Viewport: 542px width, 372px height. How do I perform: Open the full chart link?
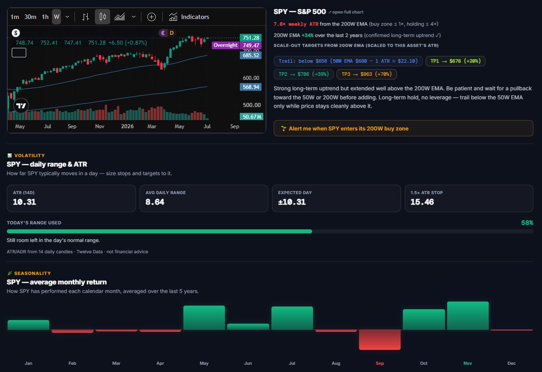point(346,12)
